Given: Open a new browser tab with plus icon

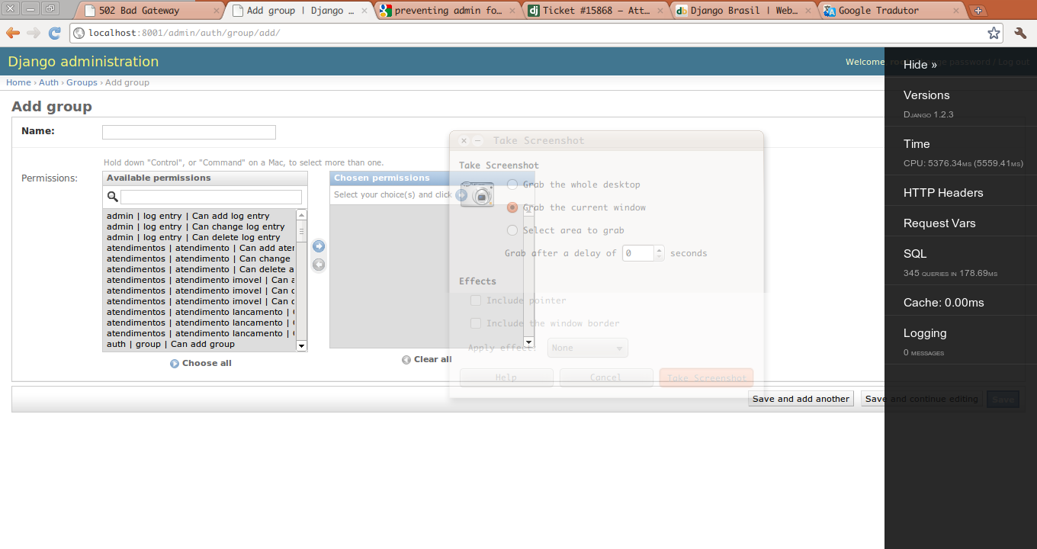Looking at the screenshot, I should [979, 11].
